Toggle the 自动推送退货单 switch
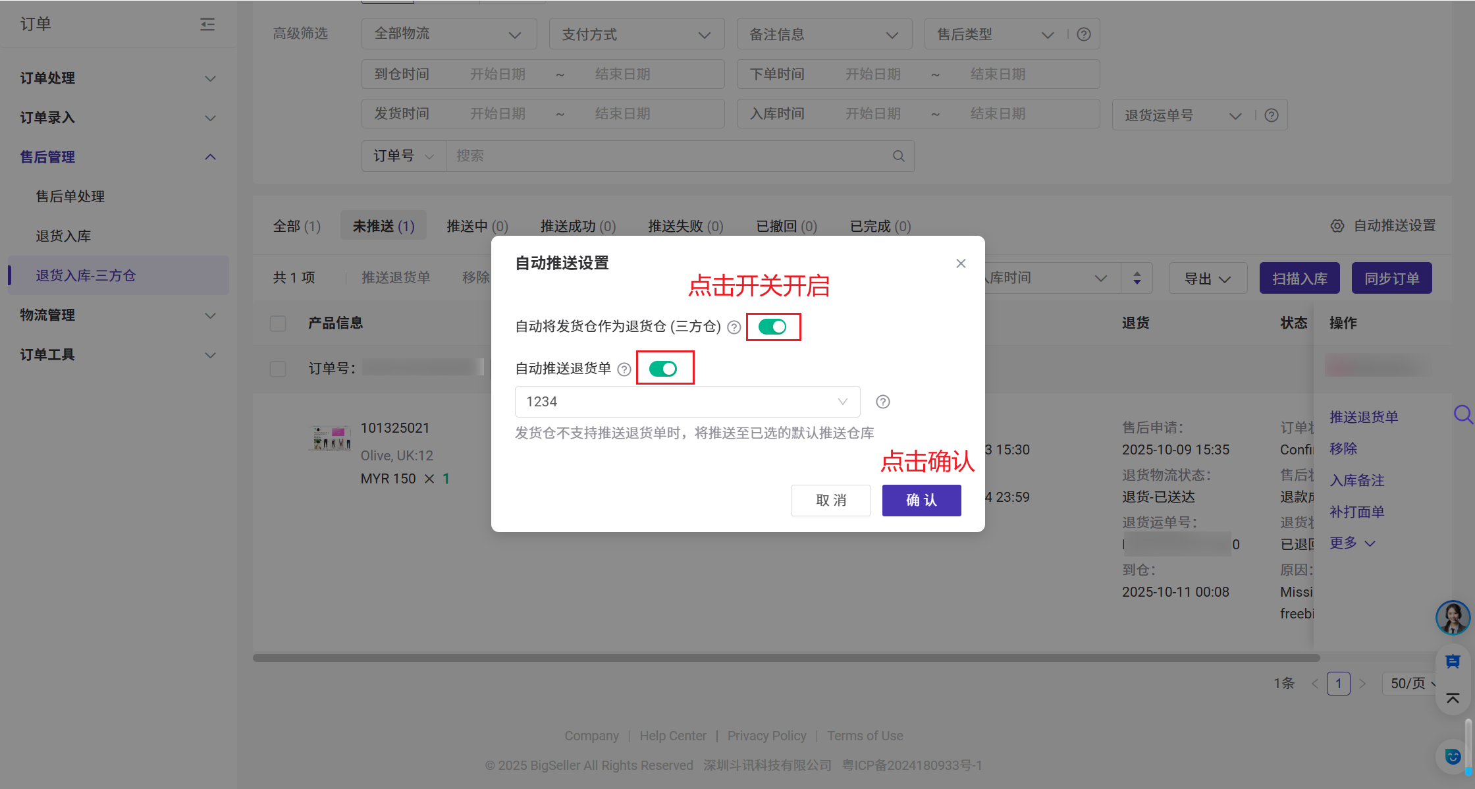The height and width of the screenshot is (789, 1475). click(x=663, y=369)
